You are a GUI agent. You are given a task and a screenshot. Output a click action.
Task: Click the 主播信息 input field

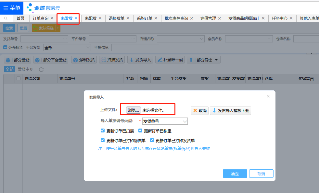[135, 48]
